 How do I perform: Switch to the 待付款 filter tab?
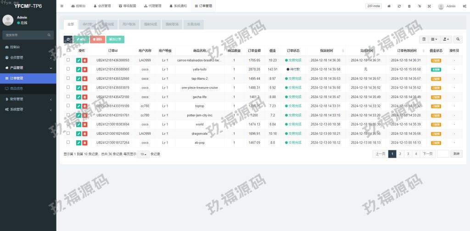tap(87, 24)
